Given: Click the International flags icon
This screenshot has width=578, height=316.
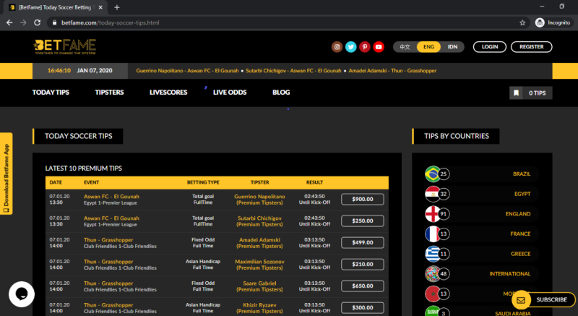Looking at the screenshot, I should point(433,273).
